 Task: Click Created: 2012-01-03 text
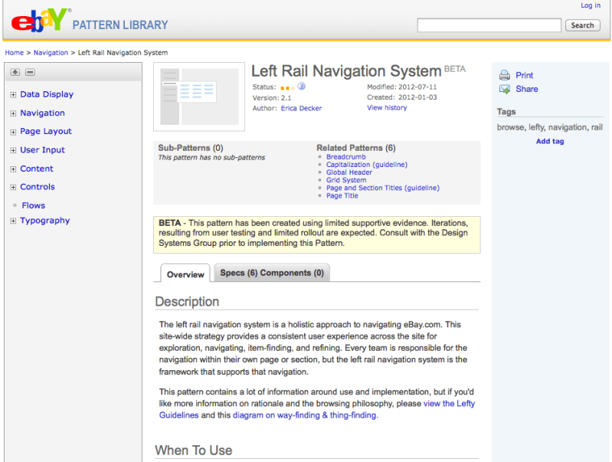pos(401,97)
